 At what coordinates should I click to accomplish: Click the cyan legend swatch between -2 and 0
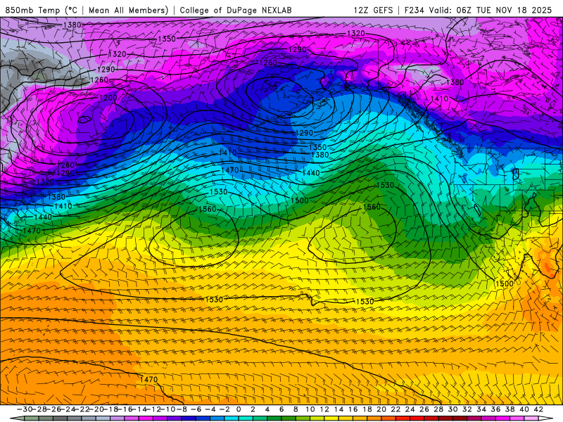point(232,418)
